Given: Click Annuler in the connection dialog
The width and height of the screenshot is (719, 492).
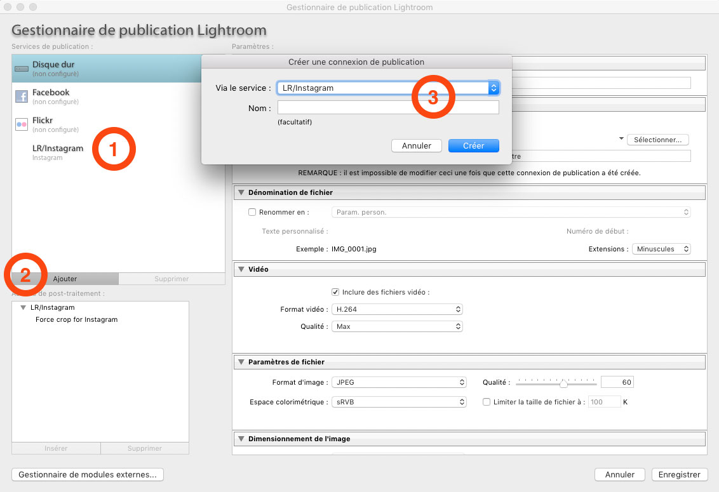Looking at the screenshot, I should 416,145.
